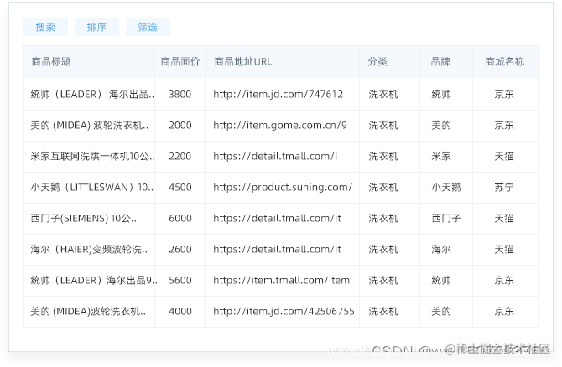Click price cell 5600

pos(180,280)
